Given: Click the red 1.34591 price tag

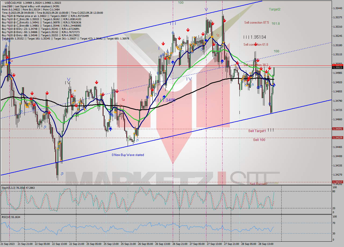Looking at the screenshot, I should point(338,129).
